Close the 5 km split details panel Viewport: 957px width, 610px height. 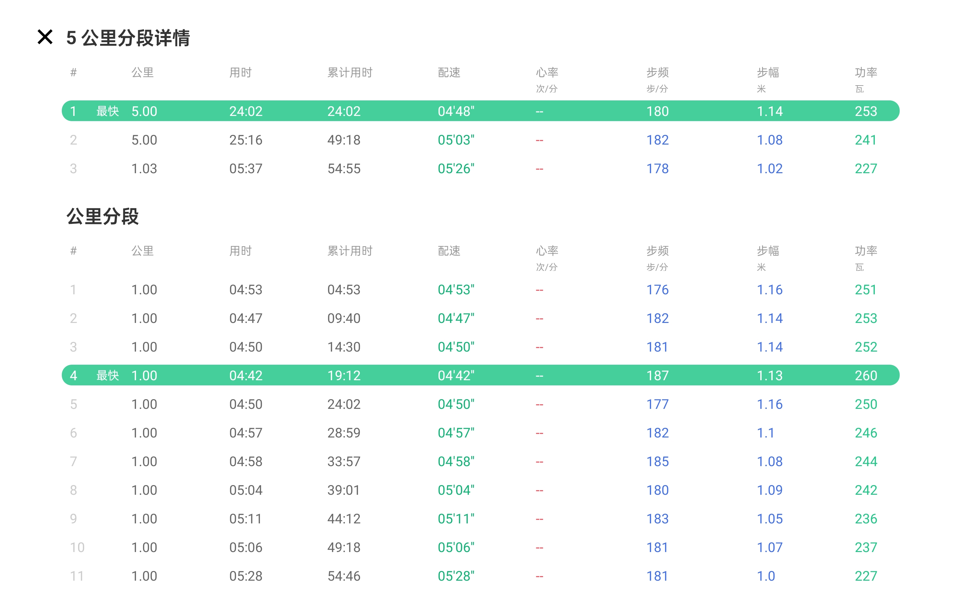tap(45, 37)
